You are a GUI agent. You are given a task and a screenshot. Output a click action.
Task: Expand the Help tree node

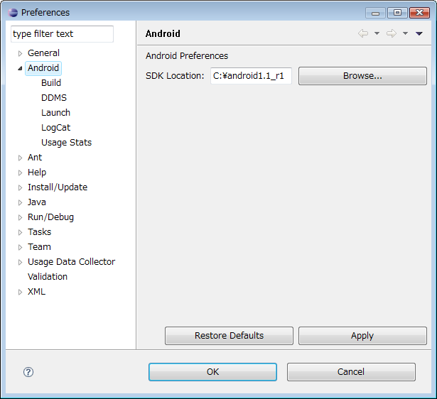[x=20, y=173]
